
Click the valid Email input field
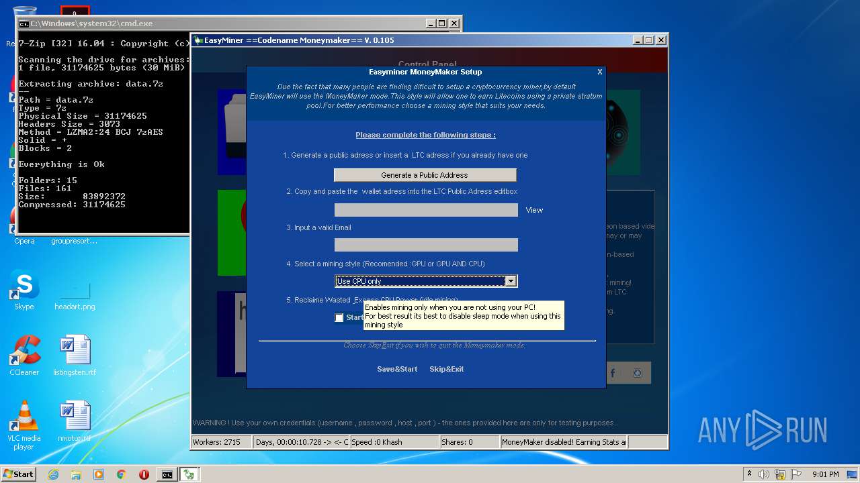tap(426, 245)
